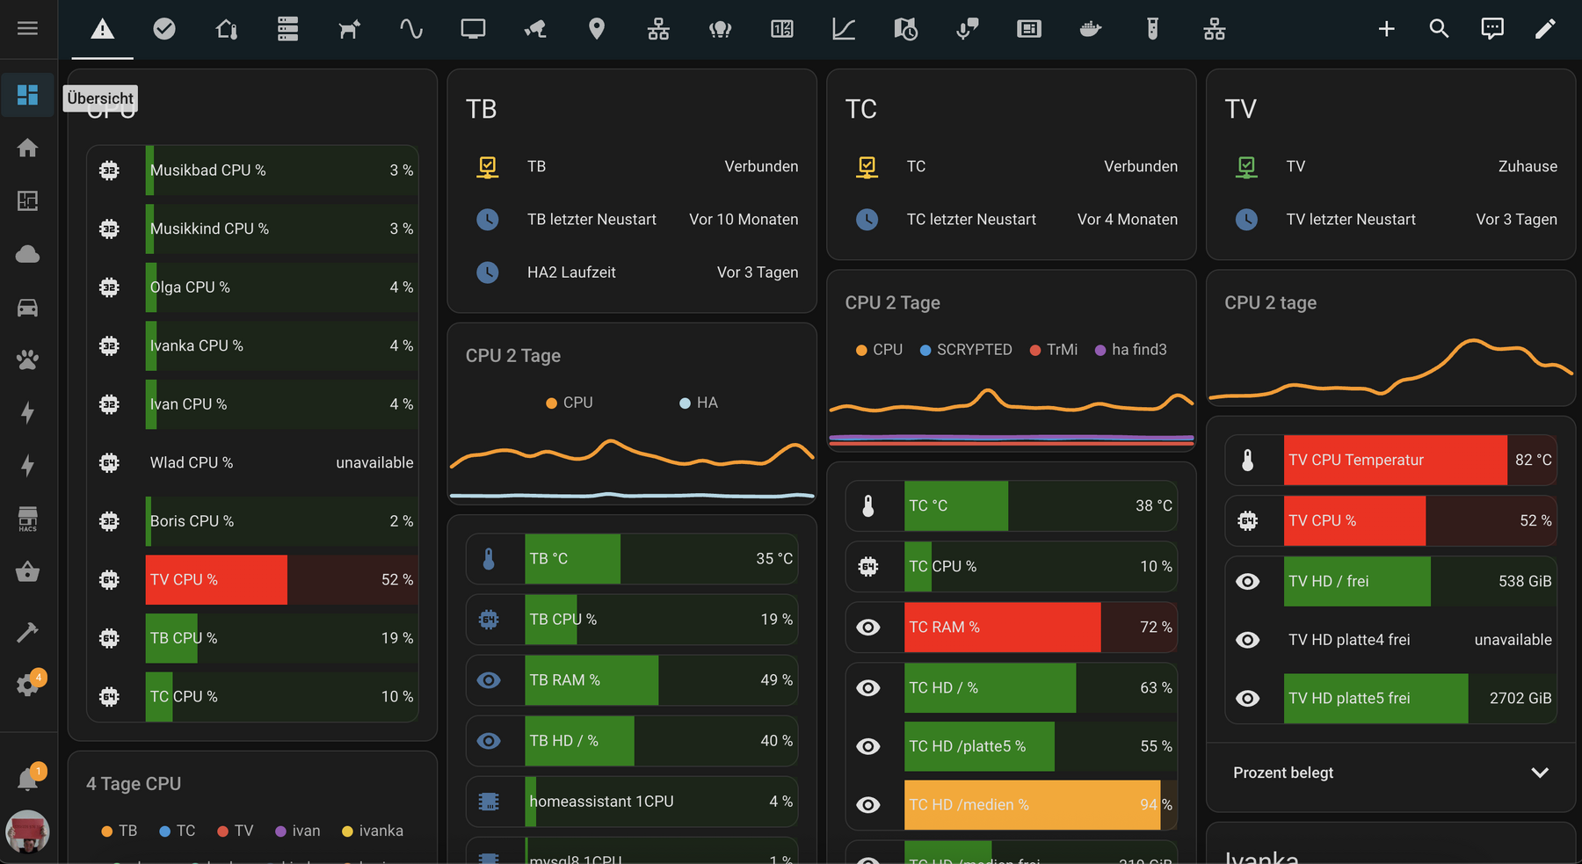This screenshot has width=1582, height=864.
Task: Toggle ivanka series in 4 Tage CPU legend
Action: (373, 831)
